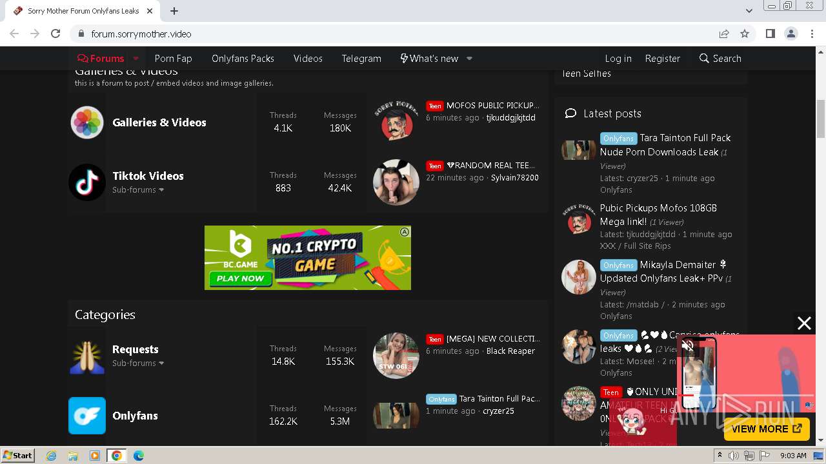Open the Onlyfans Packs nav link

(x=243, y=58)
